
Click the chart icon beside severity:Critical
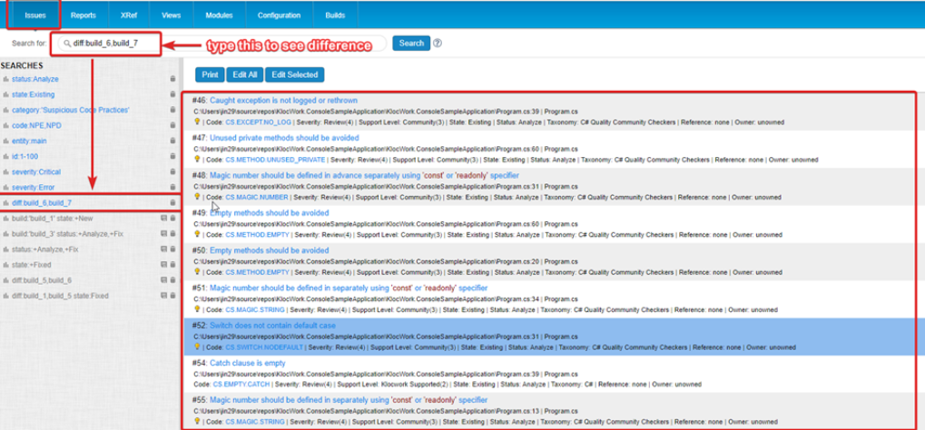coord(5,171)
